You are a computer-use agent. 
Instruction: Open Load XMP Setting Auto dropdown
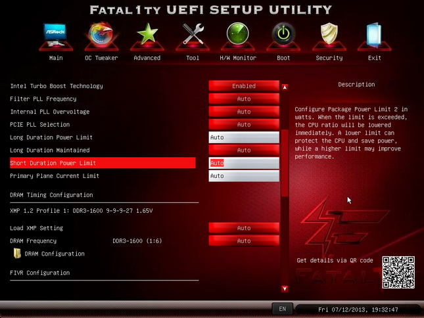[244, 228]
